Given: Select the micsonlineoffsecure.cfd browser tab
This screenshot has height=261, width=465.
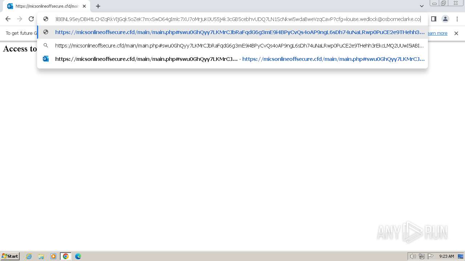Looking at the screenshot, I should point(46,6).
